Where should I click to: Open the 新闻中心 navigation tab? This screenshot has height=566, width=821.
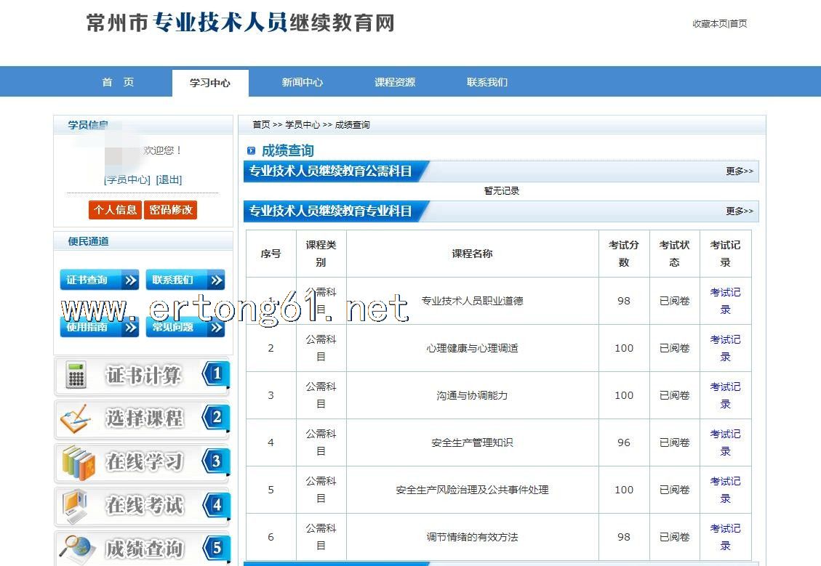pos(302,82)
